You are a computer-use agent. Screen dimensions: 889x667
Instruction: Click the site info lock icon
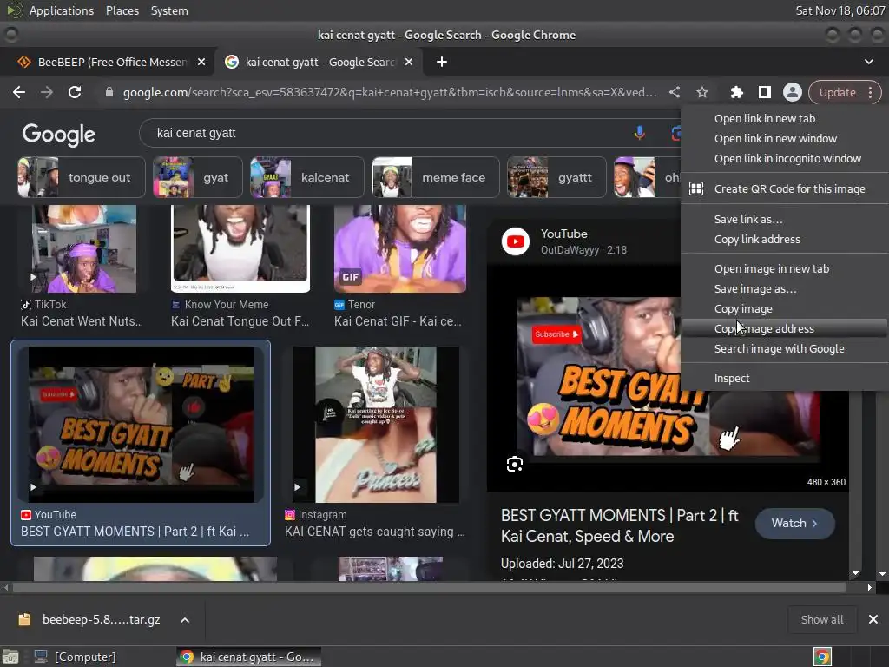click(109, 92)
